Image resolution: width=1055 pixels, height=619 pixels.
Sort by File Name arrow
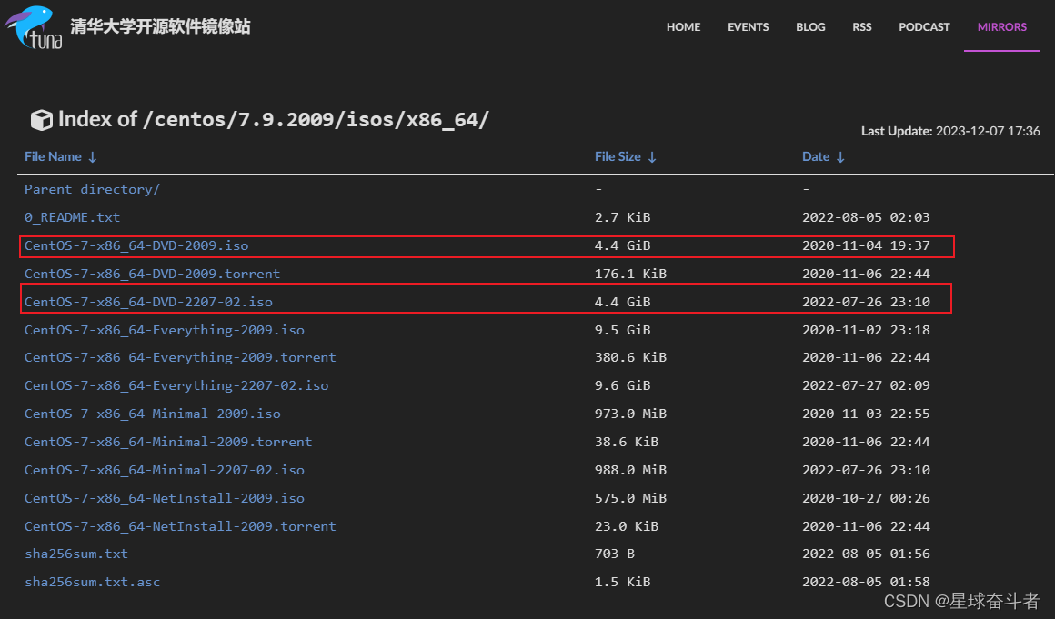click(x=93, y=157)
